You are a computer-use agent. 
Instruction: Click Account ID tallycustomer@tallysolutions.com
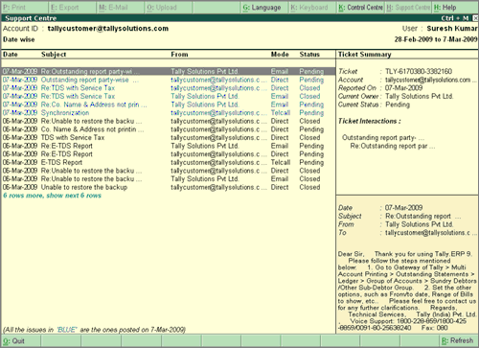coord(108,29)
